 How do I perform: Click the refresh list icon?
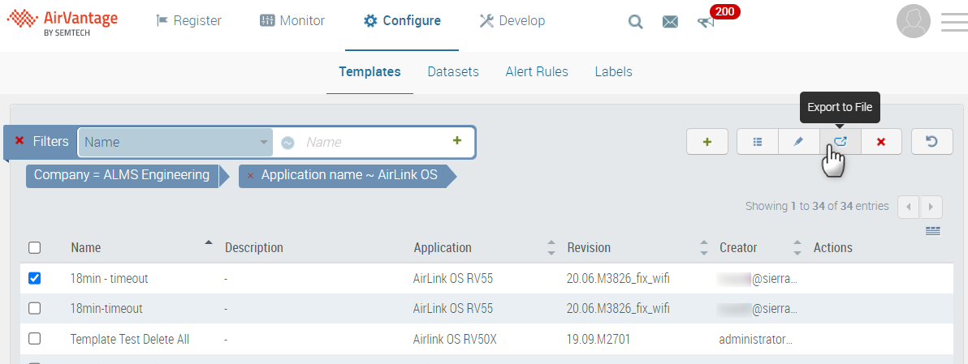(931, 142)
